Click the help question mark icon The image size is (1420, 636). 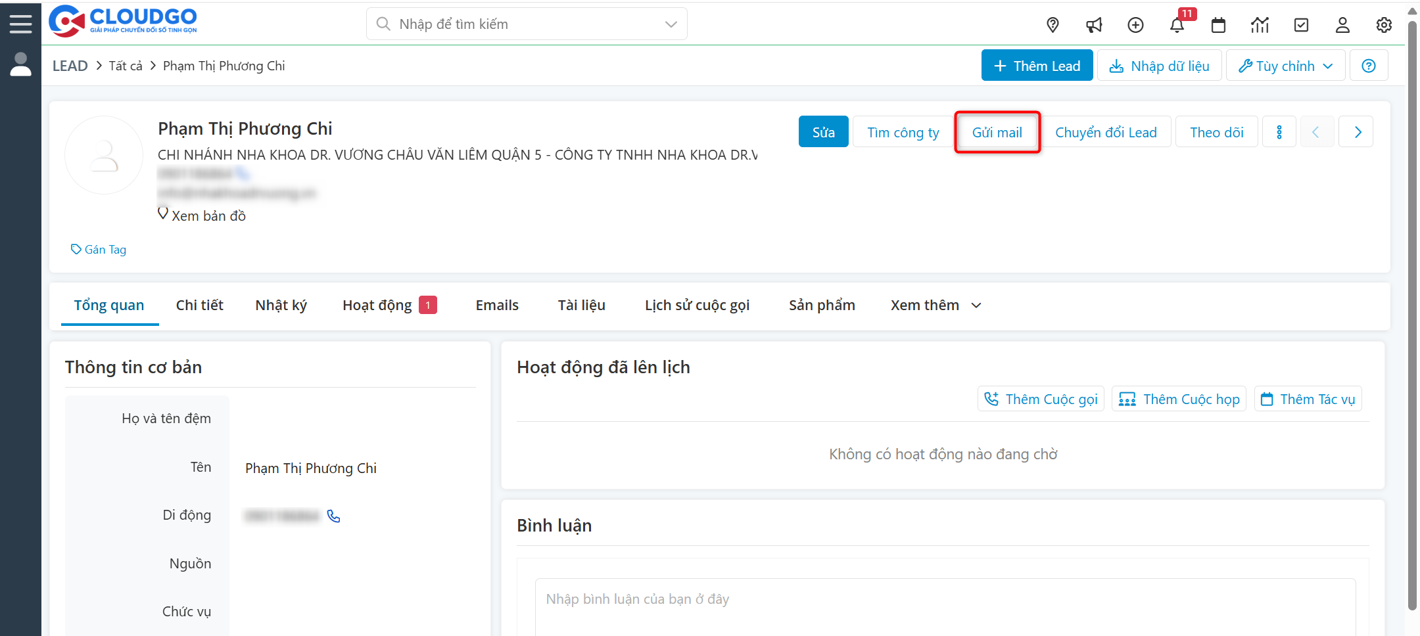(x=1369, y=66)
